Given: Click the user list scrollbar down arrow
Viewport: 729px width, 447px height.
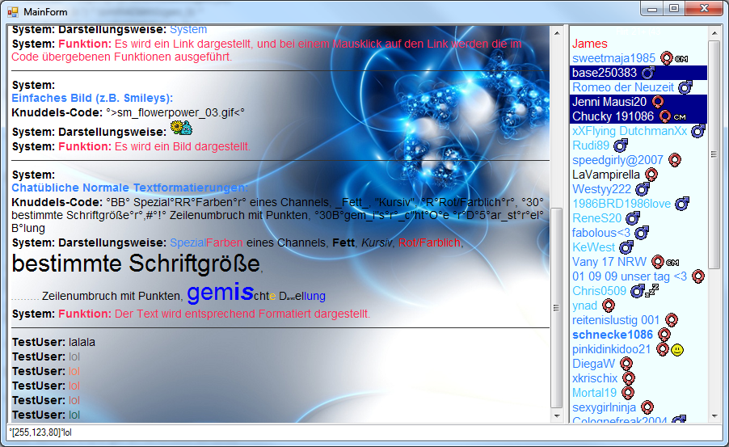Looking at the screenshot, I should (714, 416).
